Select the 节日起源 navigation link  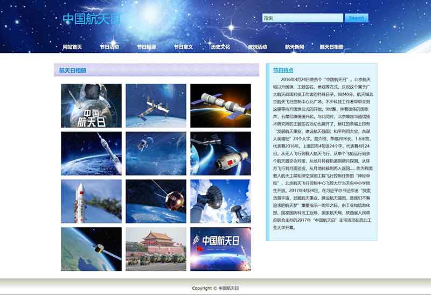coord(147,47)
